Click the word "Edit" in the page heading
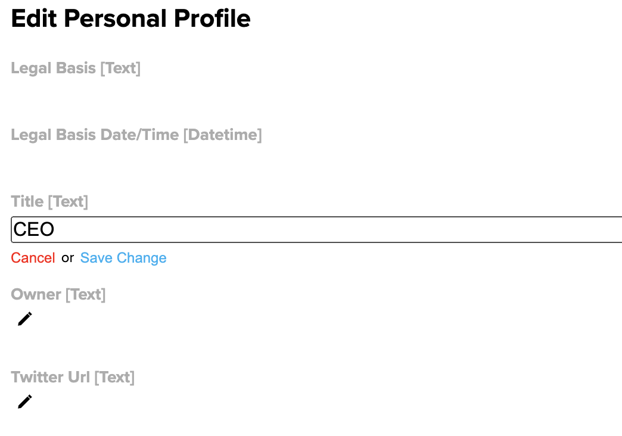622x436 pixels. pyautogui.click(x=35, y=19)
